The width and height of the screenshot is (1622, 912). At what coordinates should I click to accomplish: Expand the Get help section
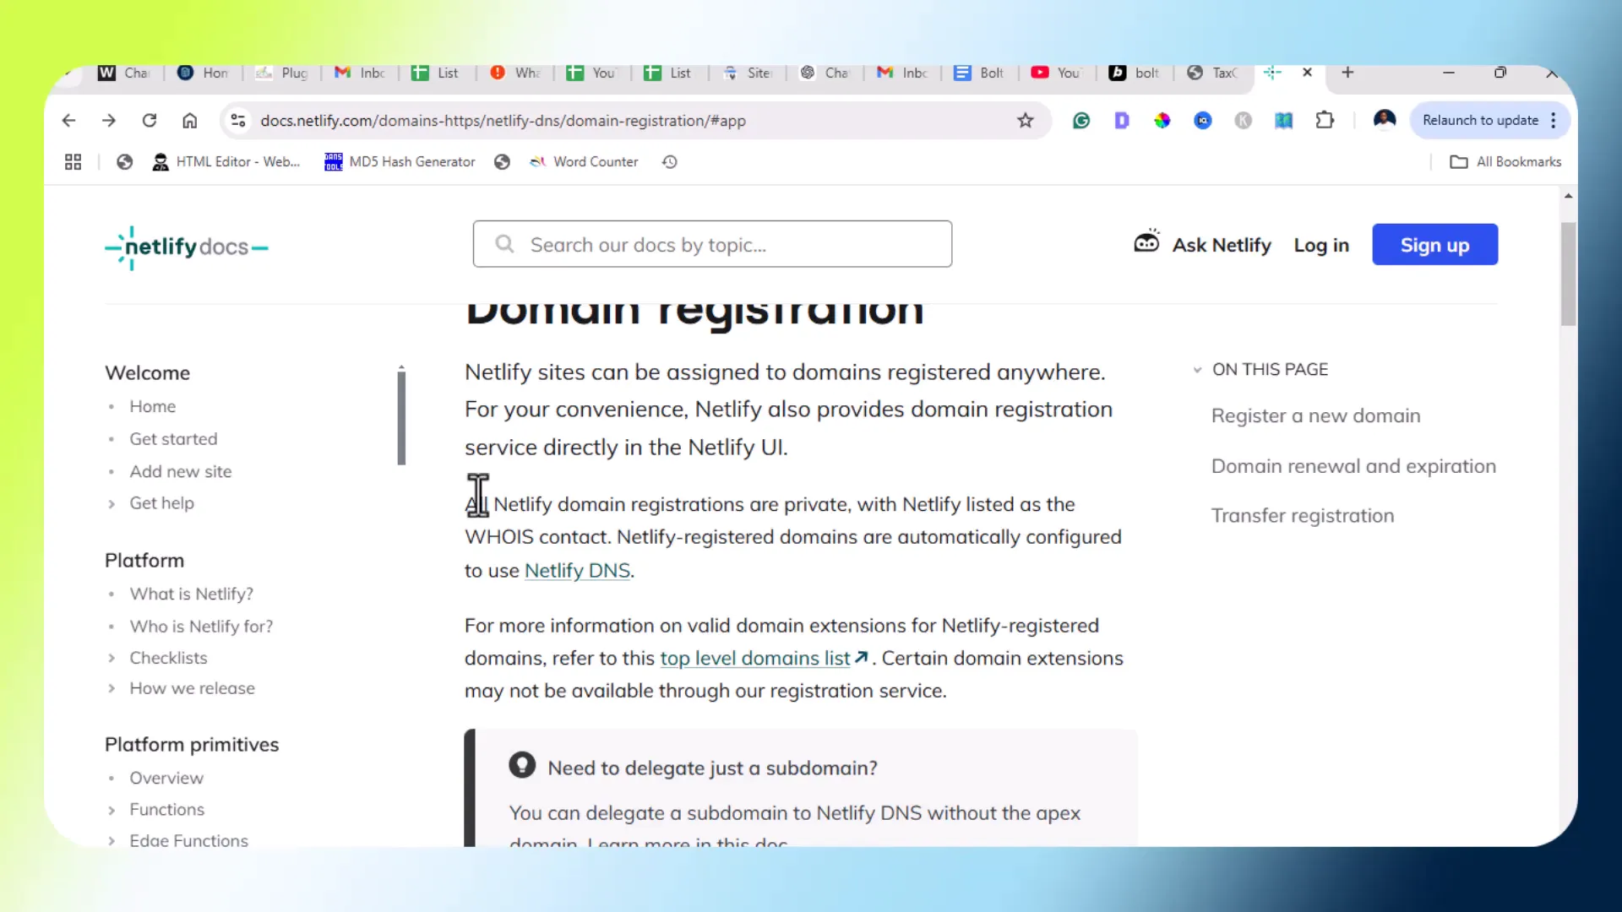tap(161, 503)
